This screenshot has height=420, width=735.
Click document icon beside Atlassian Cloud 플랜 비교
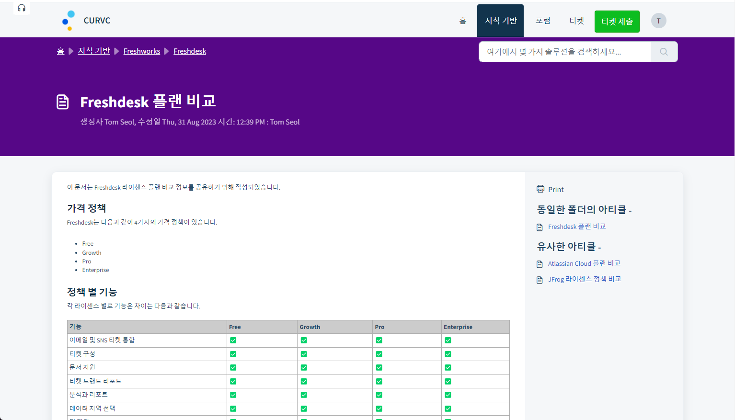coord(540,264)
